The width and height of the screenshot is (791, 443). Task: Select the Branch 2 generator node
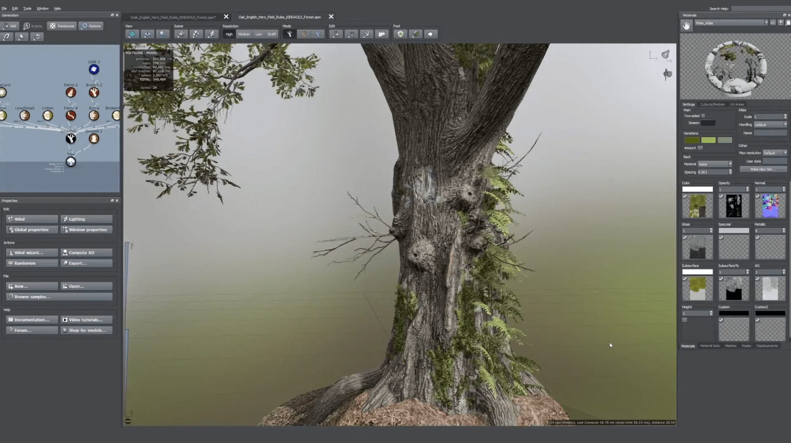[x=94, y=92]
